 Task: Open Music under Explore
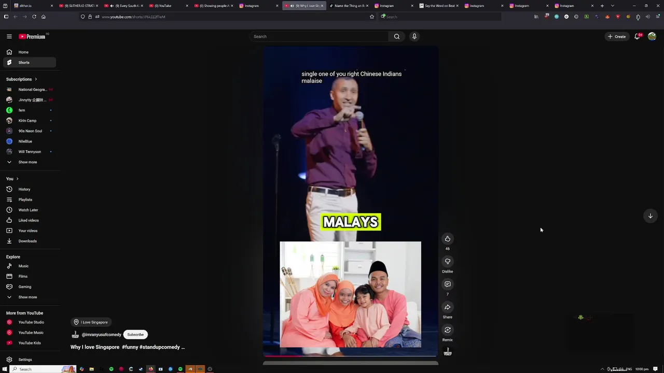[29, 266]
